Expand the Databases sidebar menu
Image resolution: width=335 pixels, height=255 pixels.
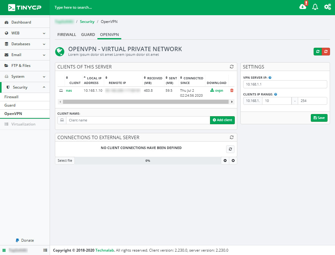(x=25, y=44)
